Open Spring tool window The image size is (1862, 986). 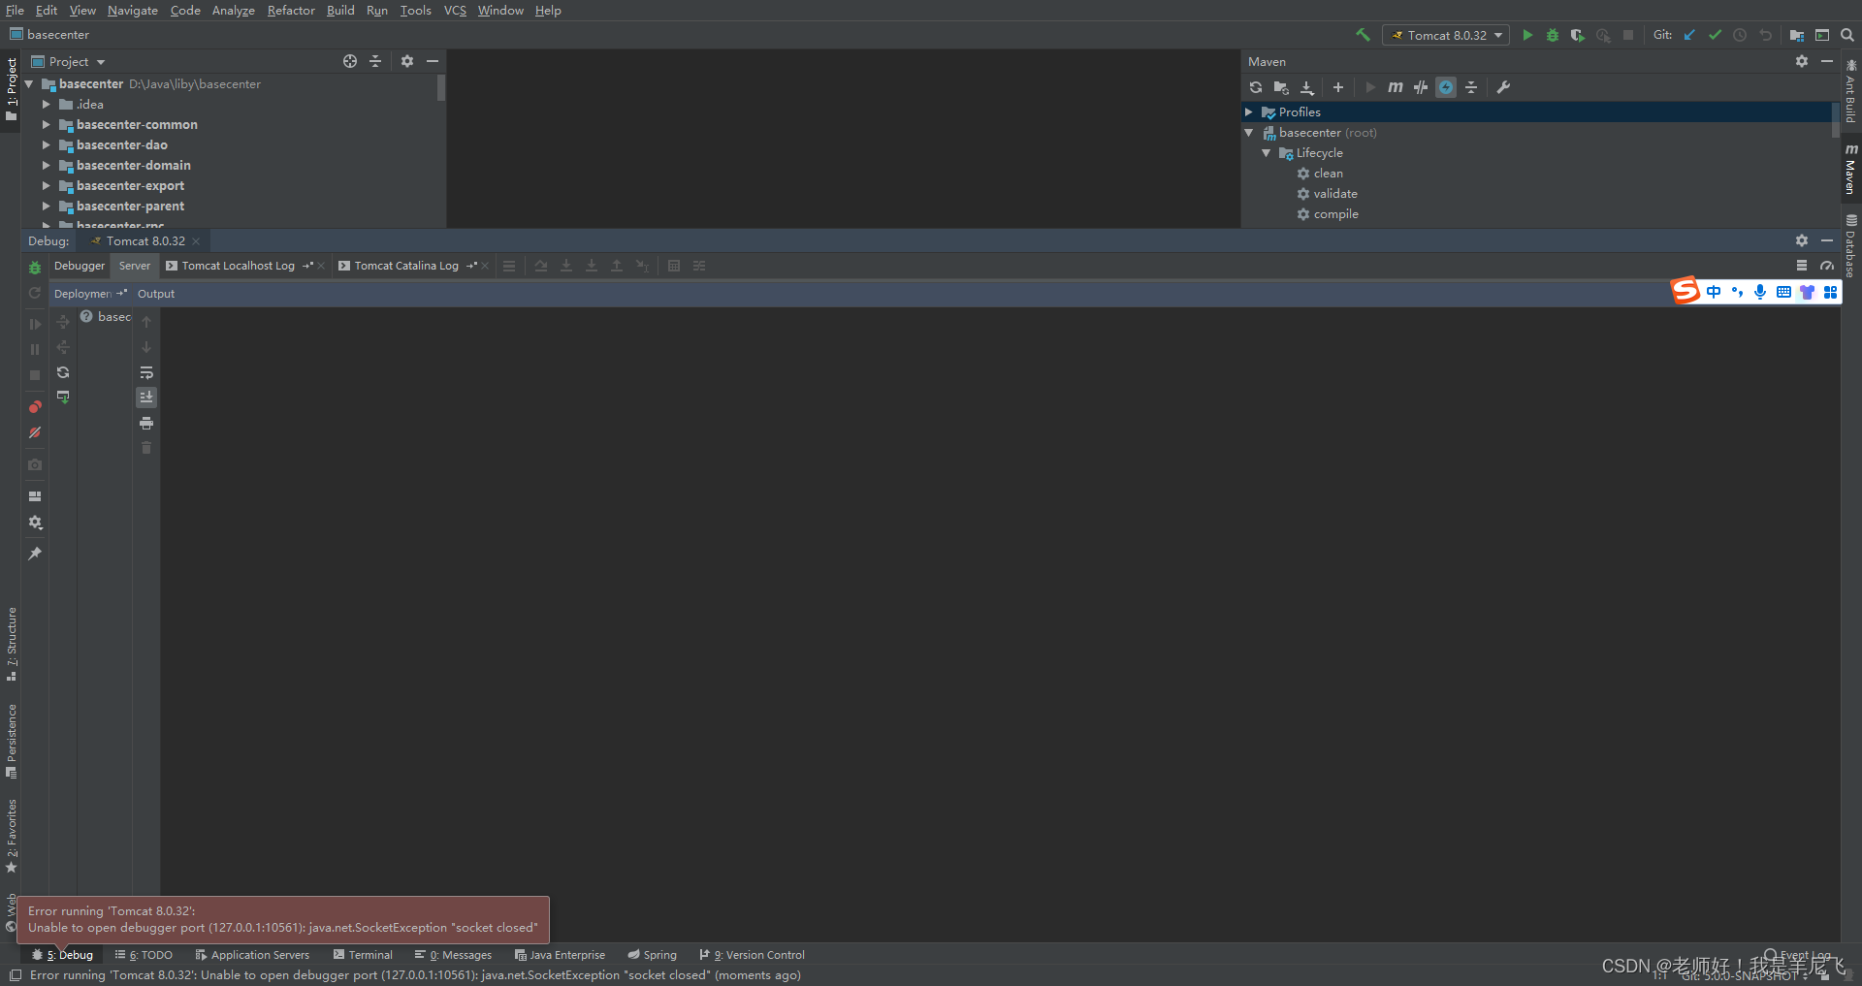(652, 955)
